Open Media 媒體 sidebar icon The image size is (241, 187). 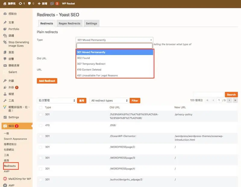pyautogui.click(x=5, y=35)
